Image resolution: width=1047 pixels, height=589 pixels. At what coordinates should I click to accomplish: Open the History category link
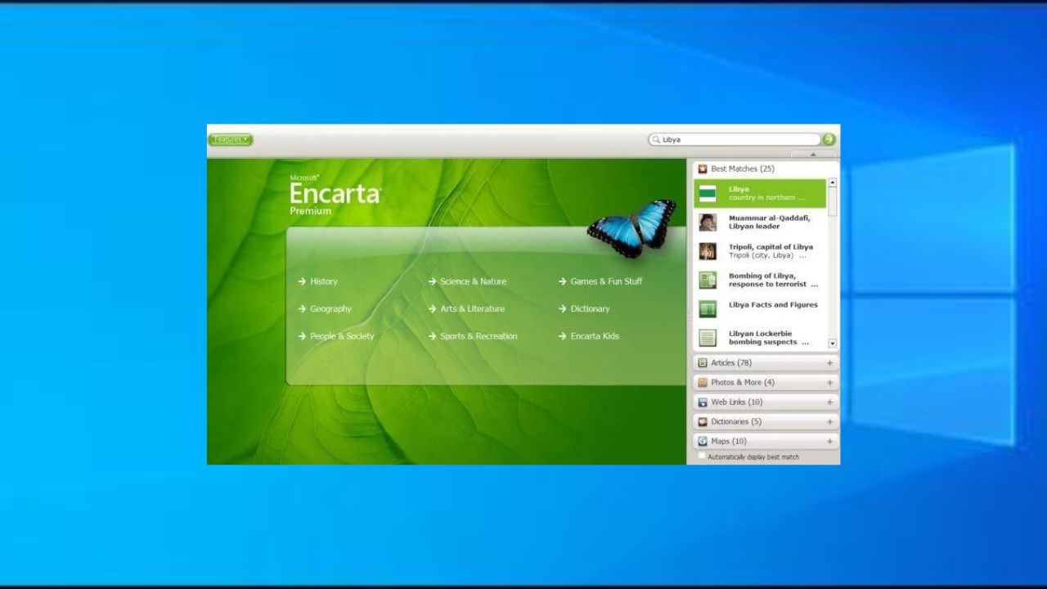click(x=318, y=281)
